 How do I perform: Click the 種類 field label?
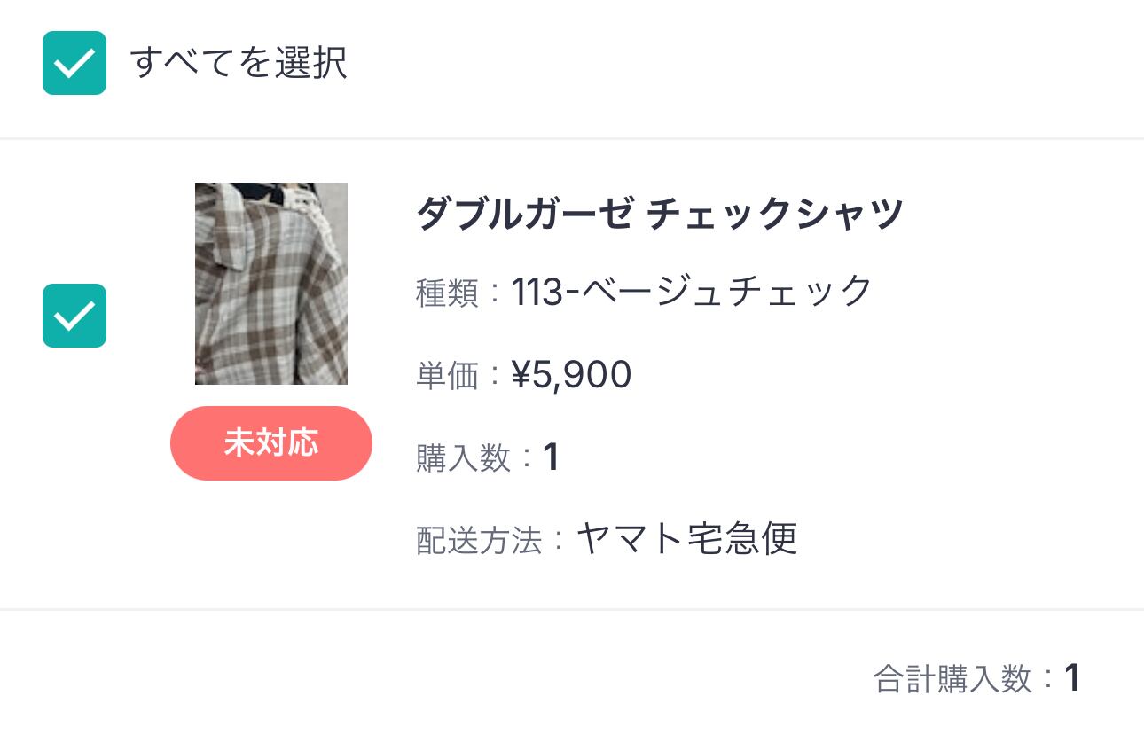pyautogui.click(x=447, y=293)
